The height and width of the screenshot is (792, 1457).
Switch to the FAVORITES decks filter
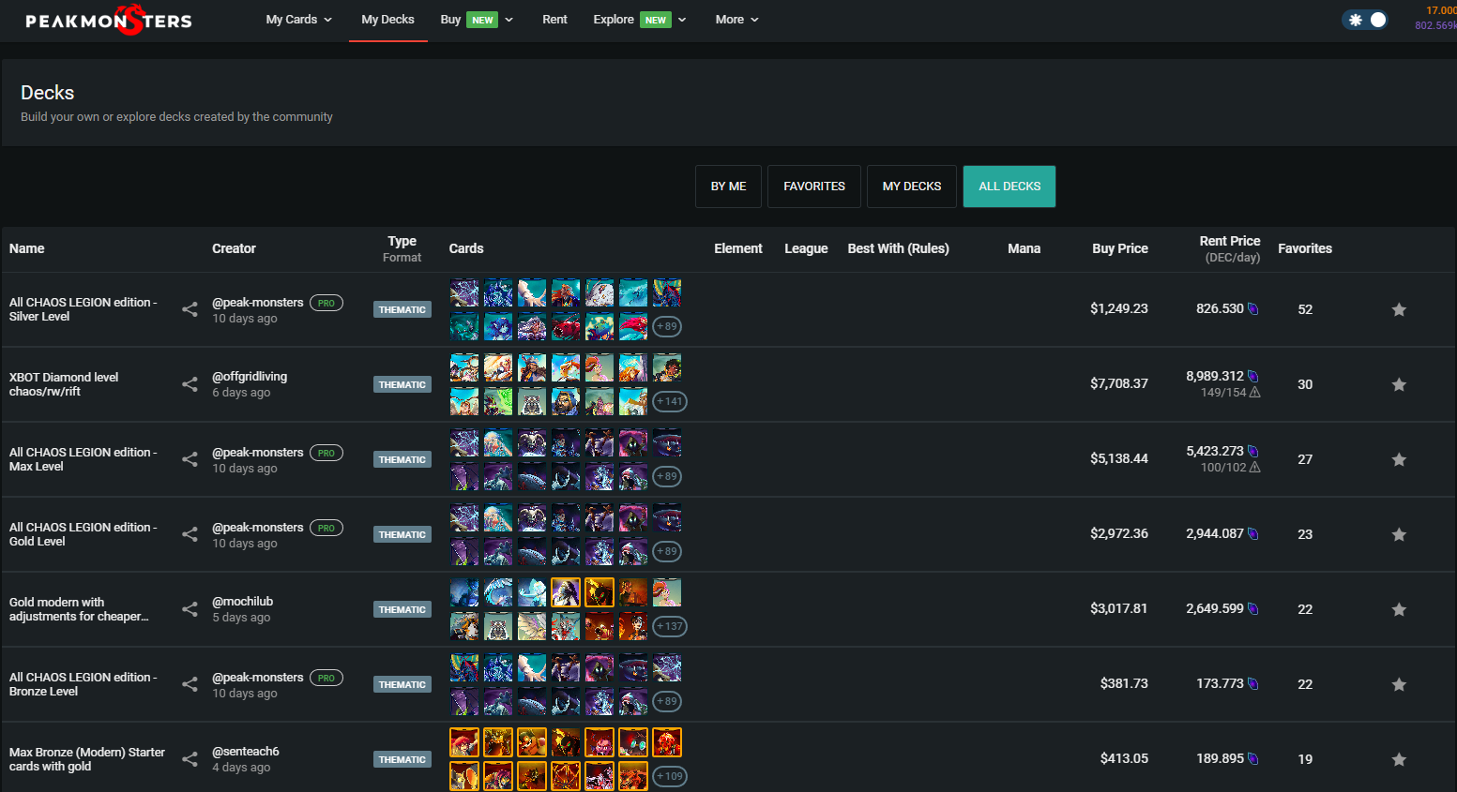point(814,187)
